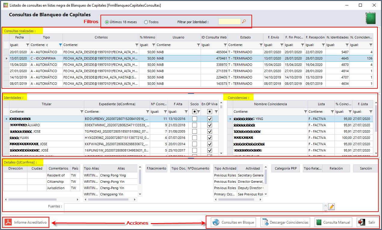Open the filter funnel on % Mínimo column

154,45
